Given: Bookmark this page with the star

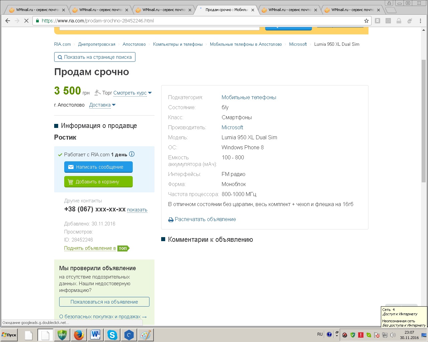Looking at the screenshot, I should coord(366,21).
